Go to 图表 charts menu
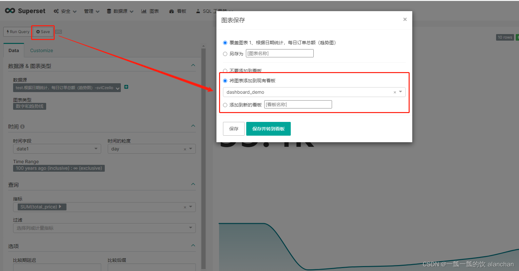This screenshot has width=519, height=271. [150, 11]
